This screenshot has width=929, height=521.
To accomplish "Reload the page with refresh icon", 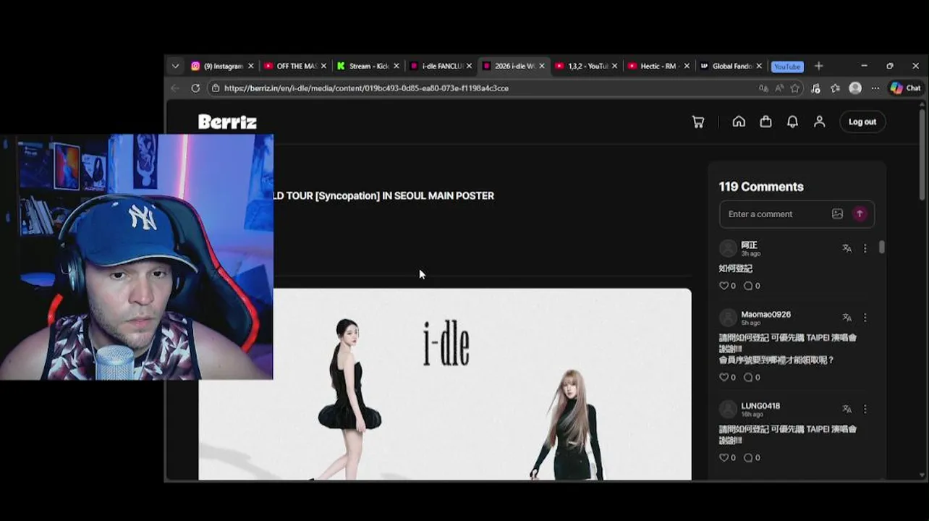I will click(x=195, y=88).
